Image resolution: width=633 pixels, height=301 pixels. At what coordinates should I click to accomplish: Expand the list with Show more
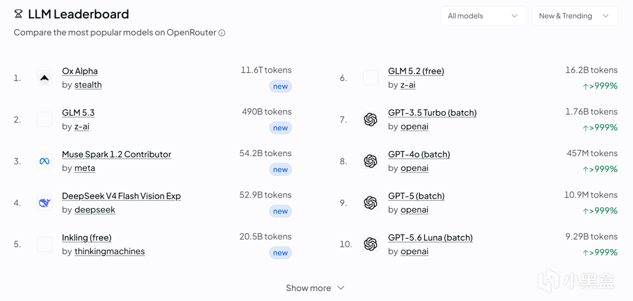pyautogui.click(x=316, y=288)
